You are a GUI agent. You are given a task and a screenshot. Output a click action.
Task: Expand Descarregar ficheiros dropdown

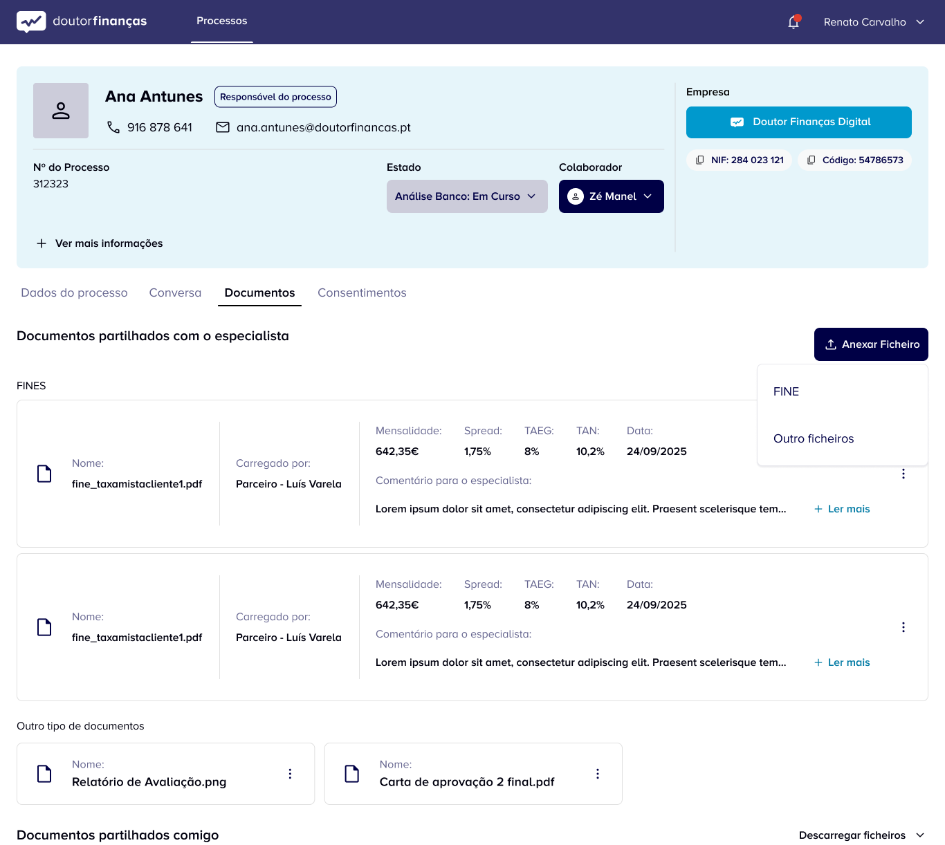(x=861, y=835)
